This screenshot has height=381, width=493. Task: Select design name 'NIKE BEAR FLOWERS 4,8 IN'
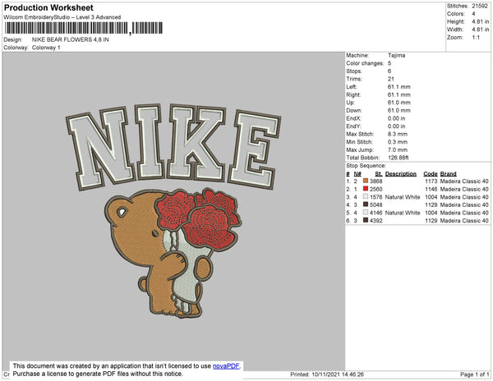(71, 39)
